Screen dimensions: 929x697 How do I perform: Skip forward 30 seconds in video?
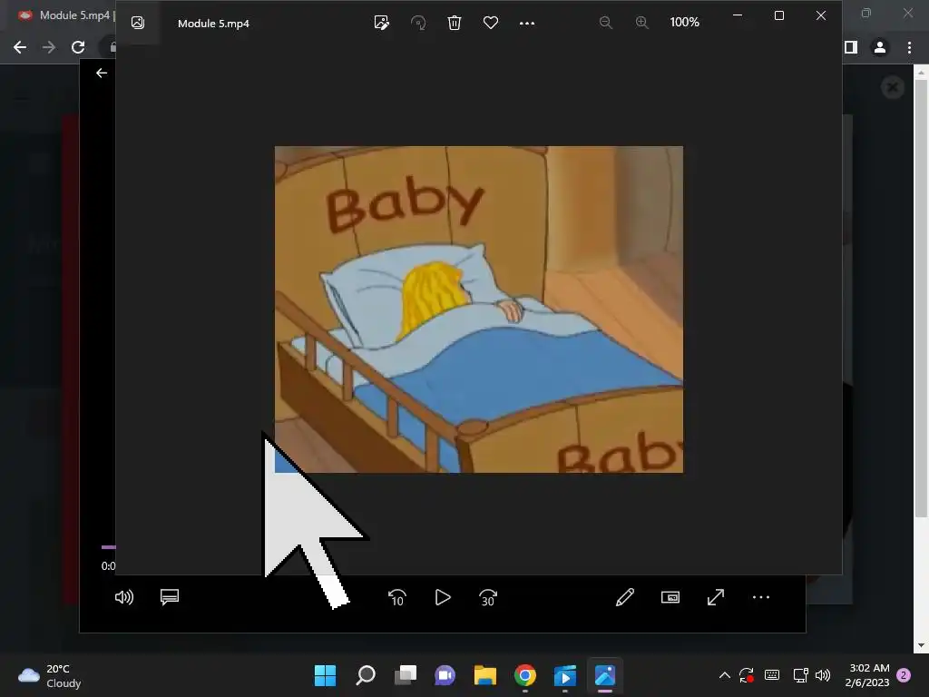click(x=487, y=597)
